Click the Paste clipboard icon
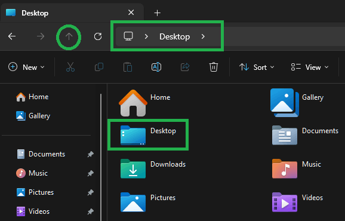The image size is (345, 221). pos(128,67)
